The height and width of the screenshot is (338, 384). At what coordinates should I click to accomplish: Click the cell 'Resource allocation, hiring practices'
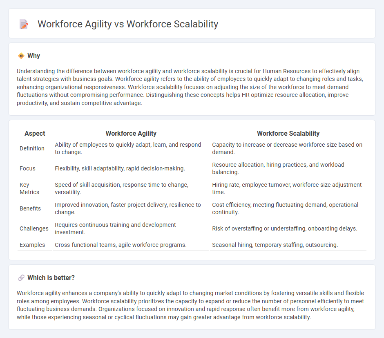[288, 168]
